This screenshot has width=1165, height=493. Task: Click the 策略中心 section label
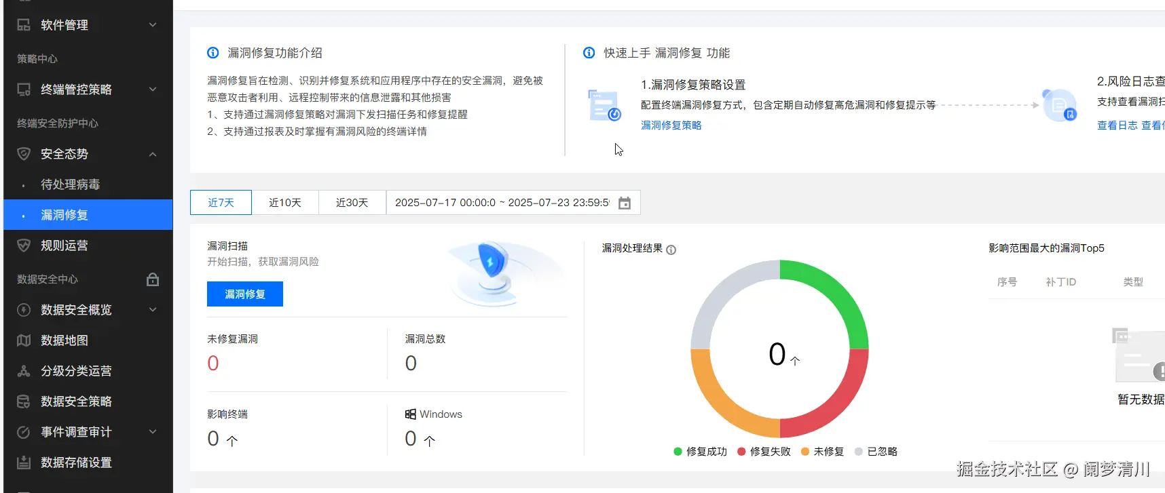pos(37,59)
